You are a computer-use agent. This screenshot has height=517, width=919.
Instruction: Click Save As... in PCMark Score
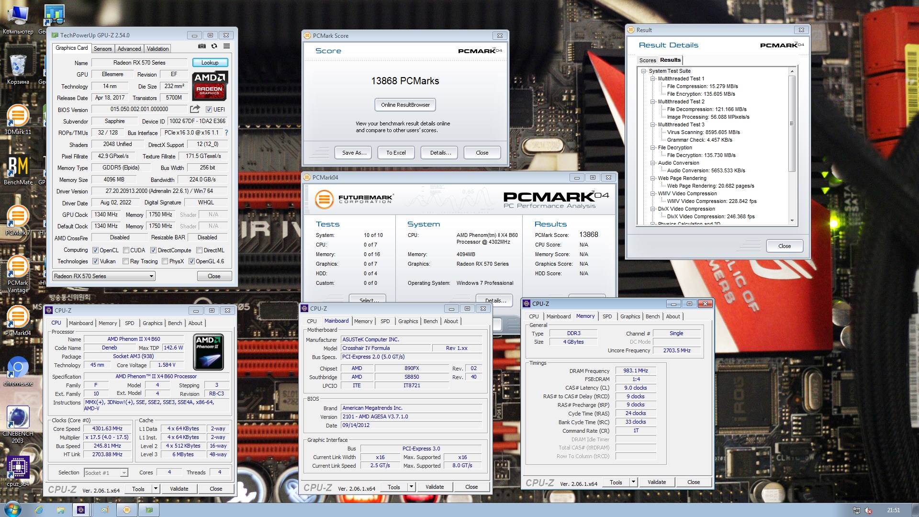[x=354, y=153]
